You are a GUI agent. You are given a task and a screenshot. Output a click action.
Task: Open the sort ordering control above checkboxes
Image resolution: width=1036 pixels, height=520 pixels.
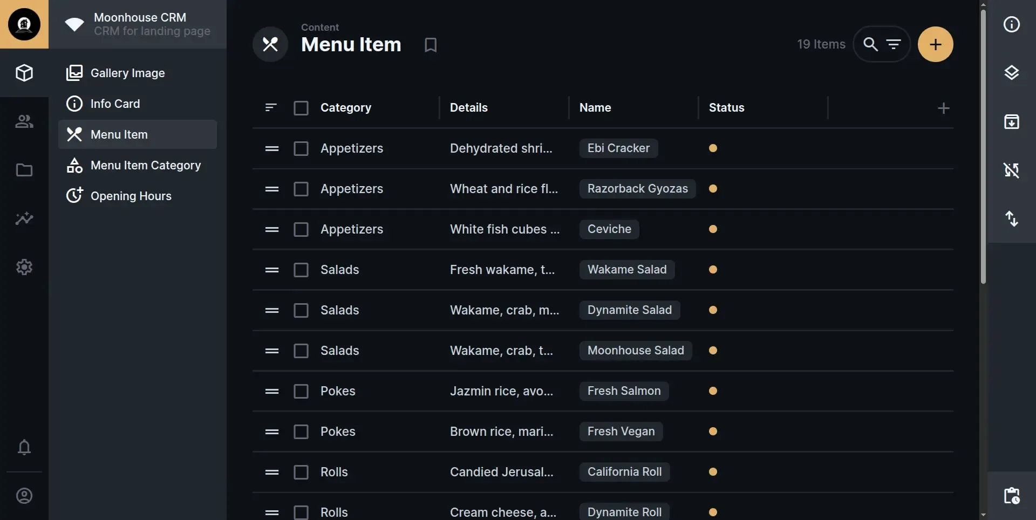(x=271, y=108)
